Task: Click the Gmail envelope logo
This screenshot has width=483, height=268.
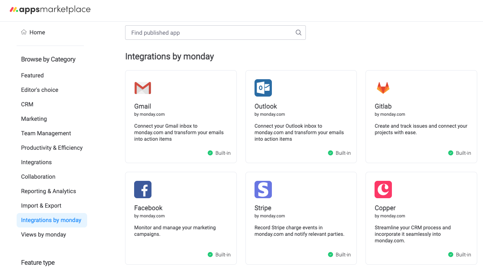Action: [143, 88]
